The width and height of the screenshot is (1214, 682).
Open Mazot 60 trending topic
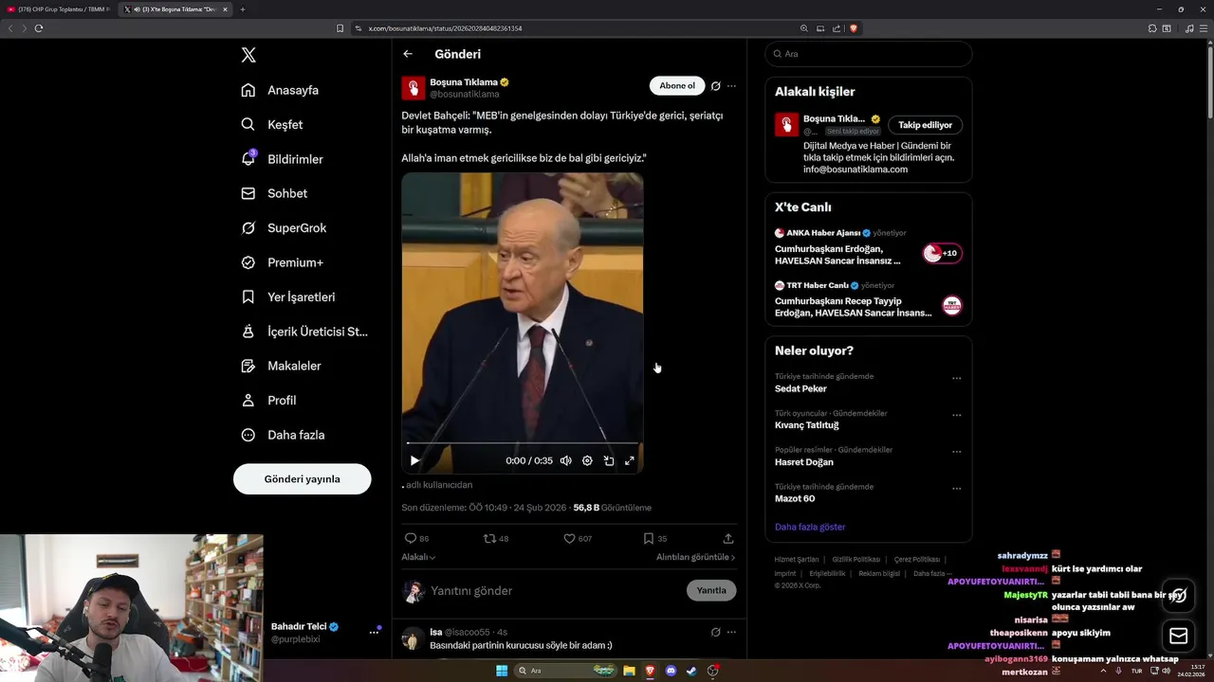pos(795,498)
